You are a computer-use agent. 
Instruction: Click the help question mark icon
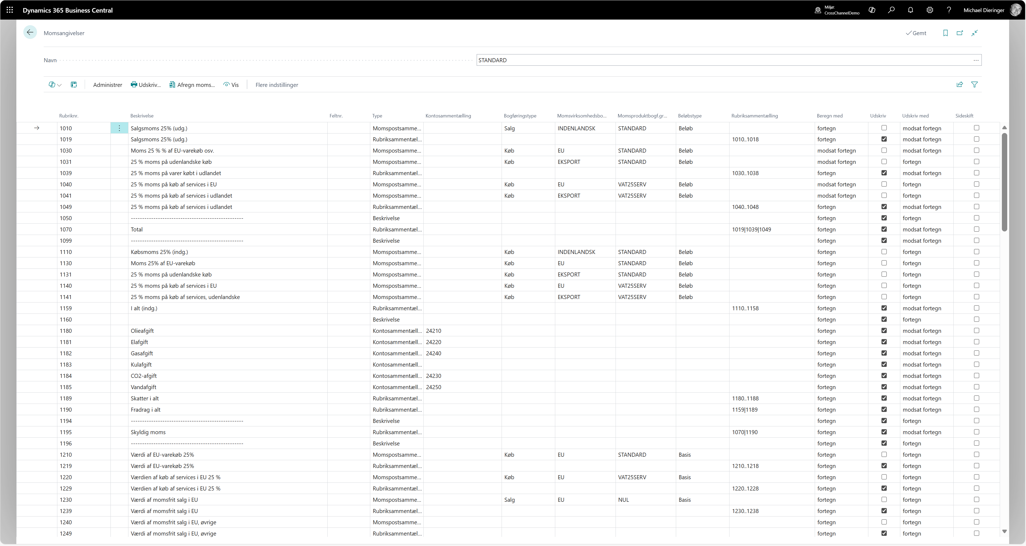[x=949, y=10]
